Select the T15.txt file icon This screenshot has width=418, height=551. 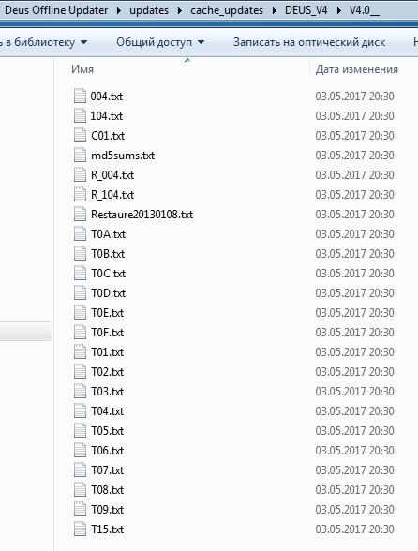pyautogui.click(x=80, y=529)
